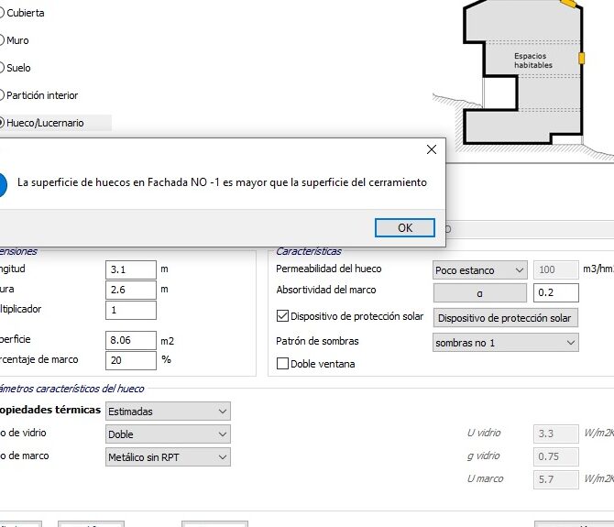Click the Dispositivo de protección solar button
The image size is (614, 527).
(505, 318)
